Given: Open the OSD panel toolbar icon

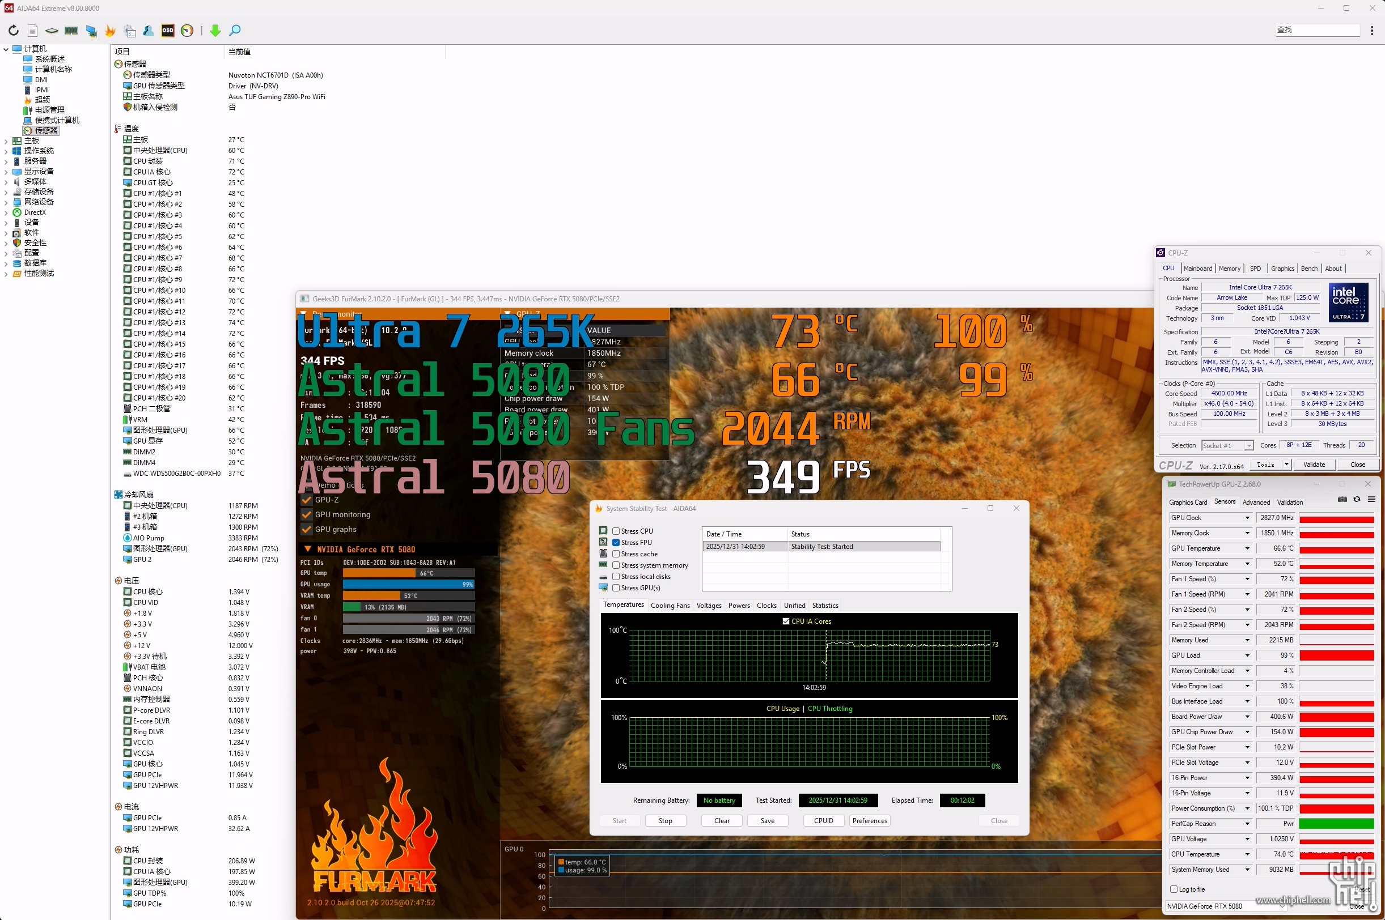Looking at the screenshot, I should point(168,31).
